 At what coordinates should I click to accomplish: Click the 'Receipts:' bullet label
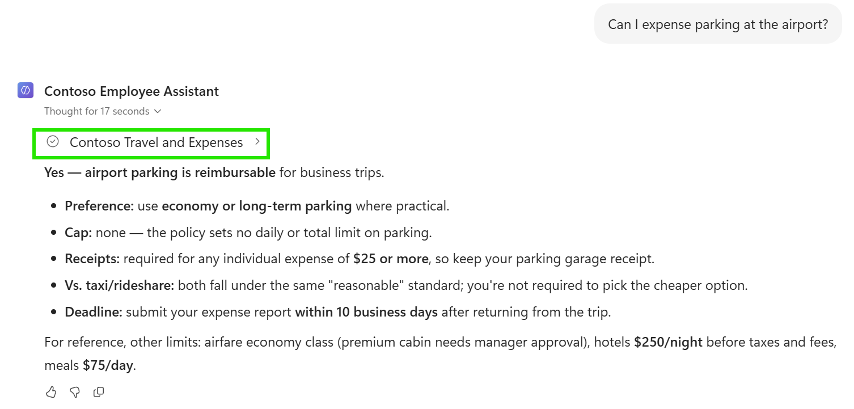point(92,259)
